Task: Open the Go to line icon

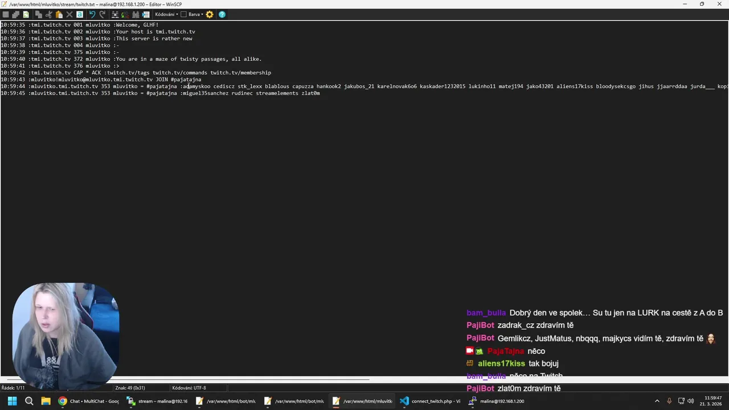Action: coord(146,14)
